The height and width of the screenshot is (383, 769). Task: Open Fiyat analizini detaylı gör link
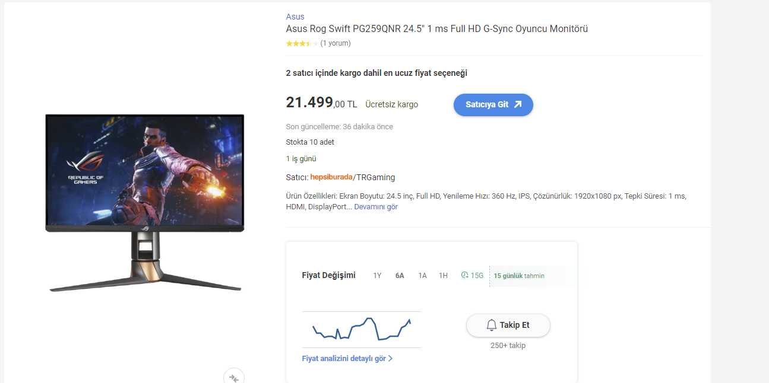[344, 359]
